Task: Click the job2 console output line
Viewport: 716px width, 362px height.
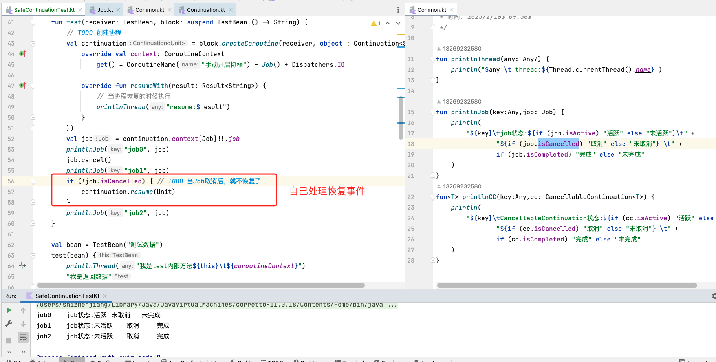Action: pos(103,336)
